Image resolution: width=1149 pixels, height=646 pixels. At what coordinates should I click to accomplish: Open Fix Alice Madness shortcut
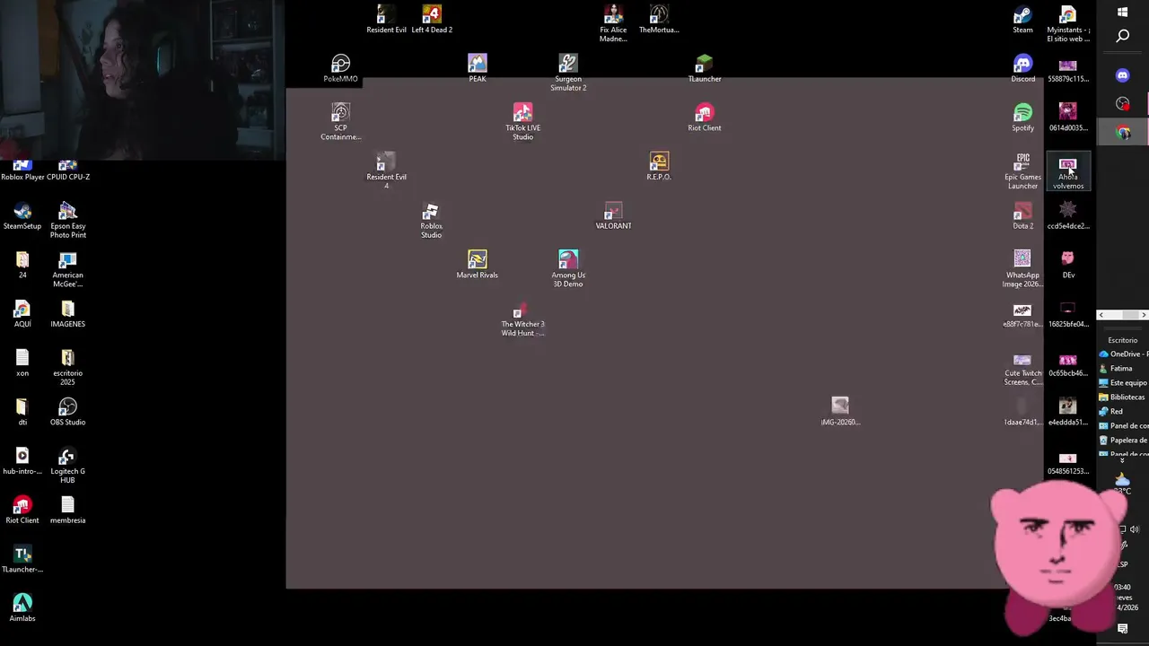[613, 24]
